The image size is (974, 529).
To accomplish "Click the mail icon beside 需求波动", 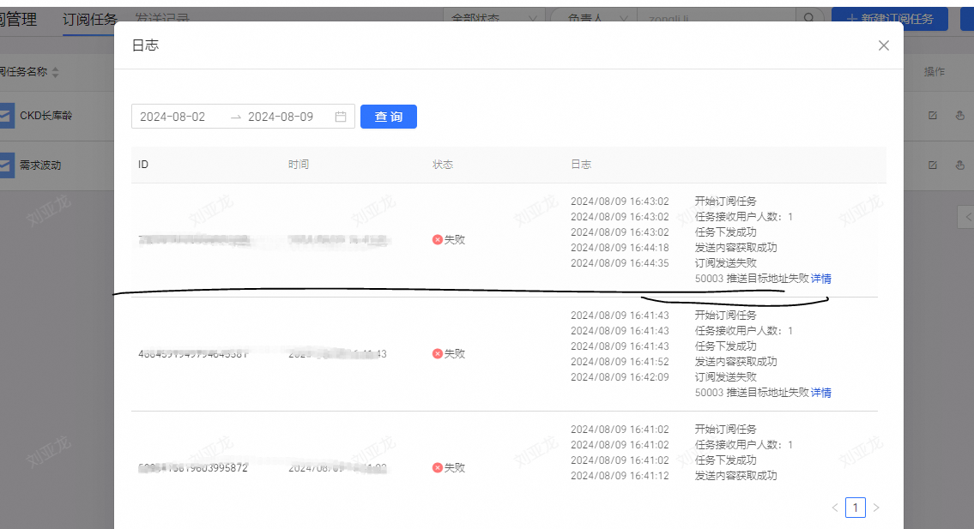I will [6, 165].
